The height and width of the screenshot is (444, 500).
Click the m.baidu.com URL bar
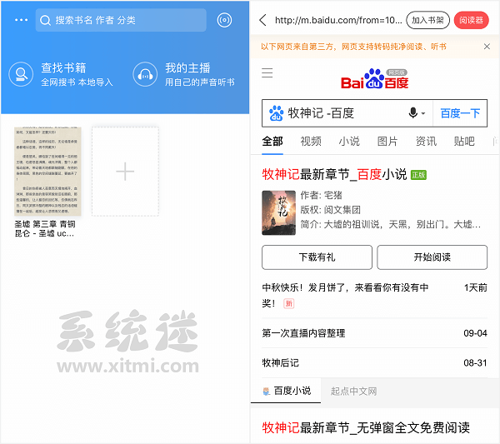338,20
